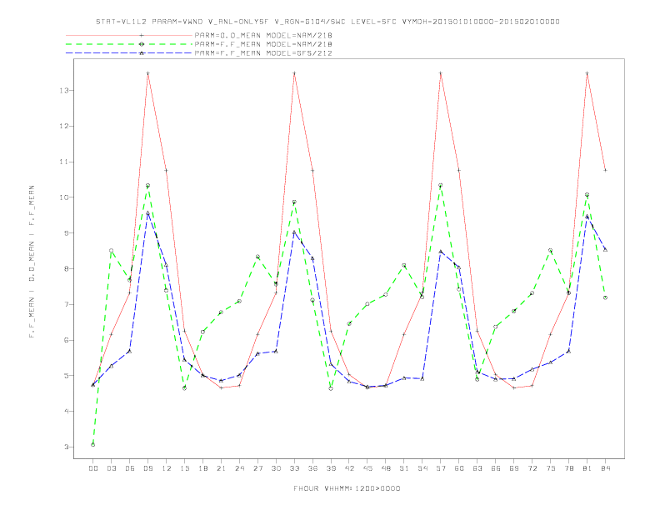Click green circle data point at hour 39
The height and width of the screenshot is (510, 660).
point(331,388)
